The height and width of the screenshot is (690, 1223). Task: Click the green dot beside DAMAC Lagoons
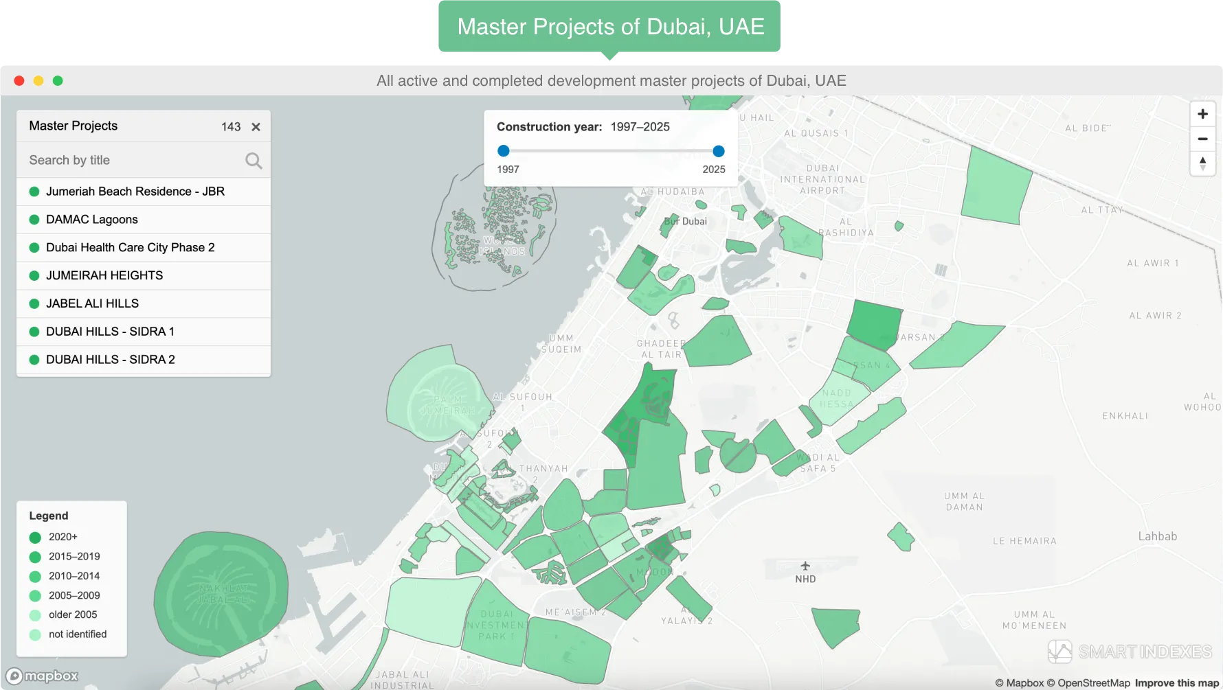coord(34,220)
